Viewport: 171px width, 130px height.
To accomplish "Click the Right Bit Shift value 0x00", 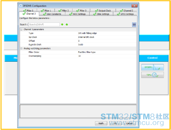I will pyautogui.click(x=81, y=45).
